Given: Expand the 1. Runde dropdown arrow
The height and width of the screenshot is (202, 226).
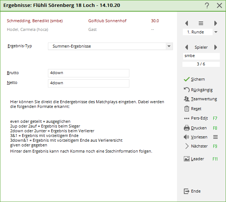Looking at the screenshot, I should (216, 32).
